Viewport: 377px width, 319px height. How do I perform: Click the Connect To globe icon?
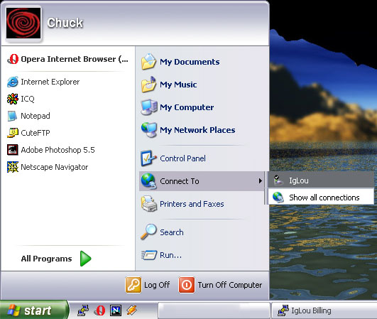point(149,181)
